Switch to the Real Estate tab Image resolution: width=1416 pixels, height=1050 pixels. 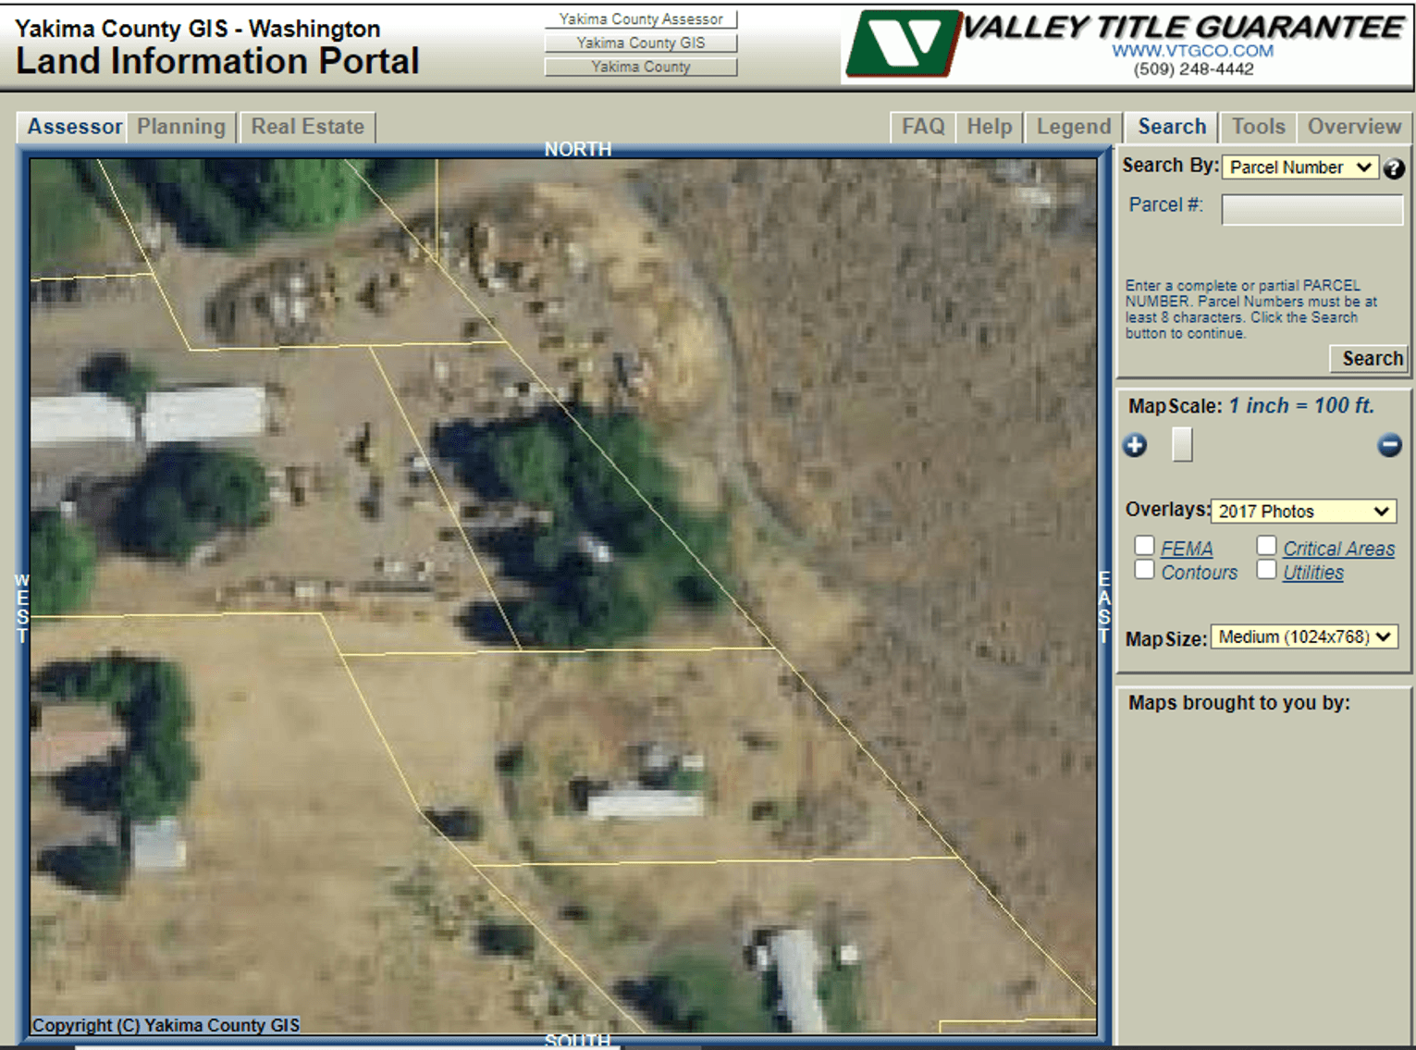(307, 127)
